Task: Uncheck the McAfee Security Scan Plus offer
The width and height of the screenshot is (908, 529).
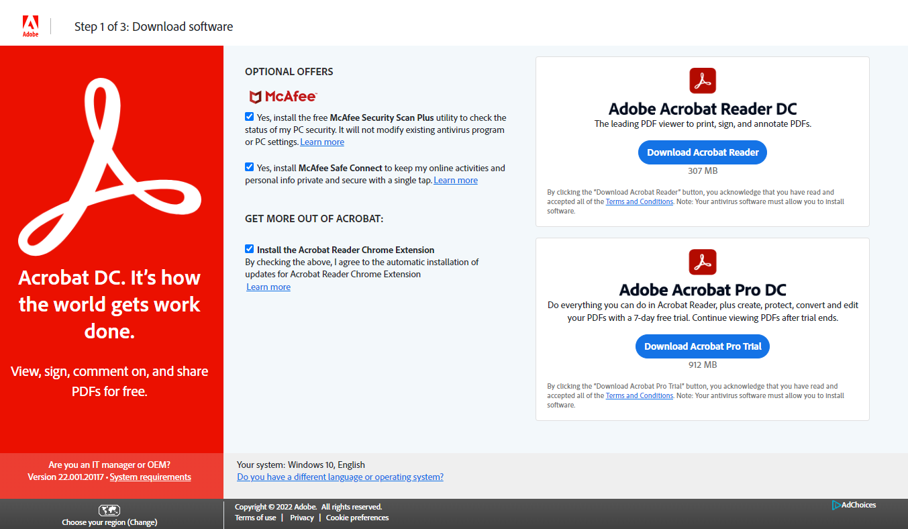Action: pos(250,117)
